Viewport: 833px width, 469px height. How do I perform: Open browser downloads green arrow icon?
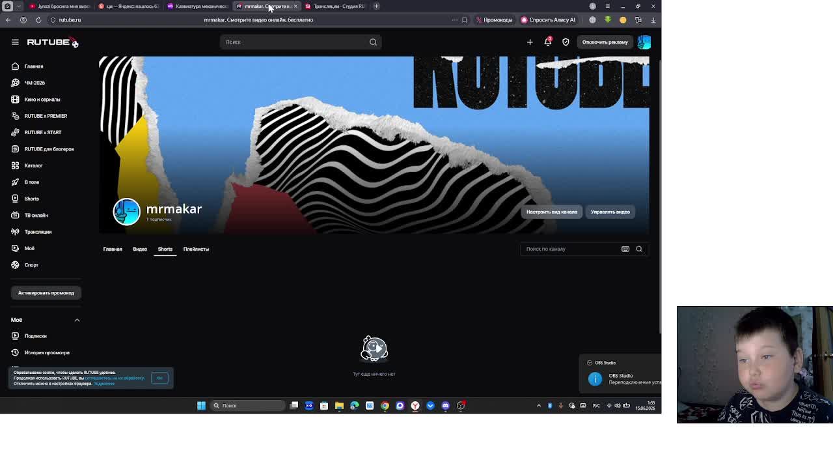[x=608, y=20]
